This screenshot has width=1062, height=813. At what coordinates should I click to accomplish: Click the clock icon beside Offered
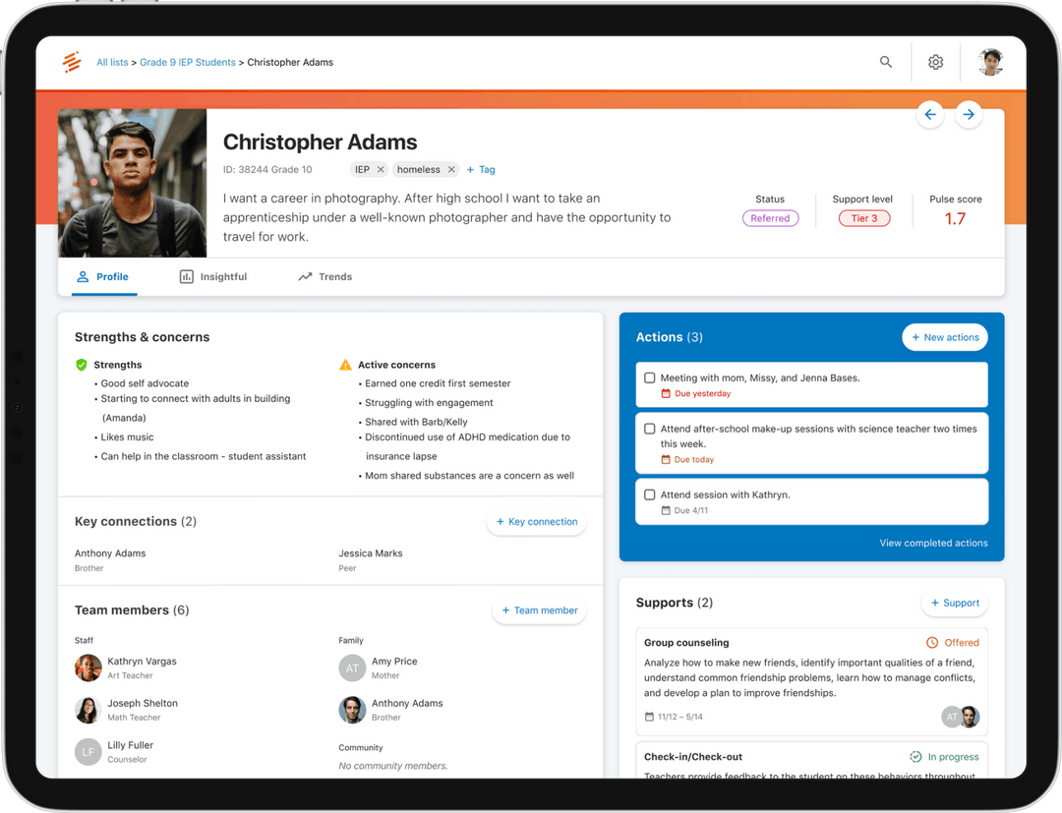pos(933,642)
